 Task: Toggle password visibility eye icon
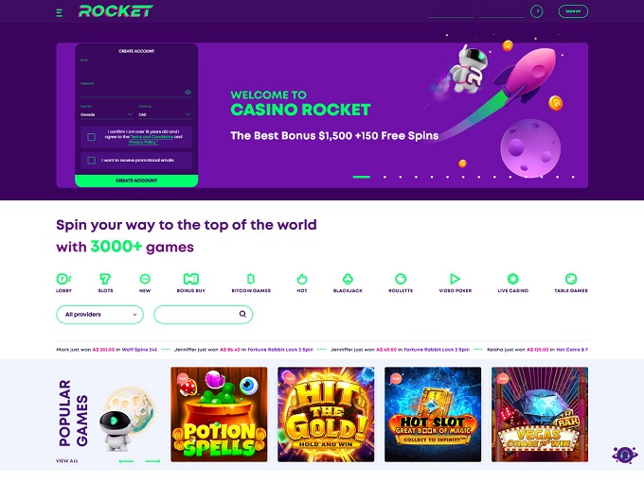(x=188, y=93)
